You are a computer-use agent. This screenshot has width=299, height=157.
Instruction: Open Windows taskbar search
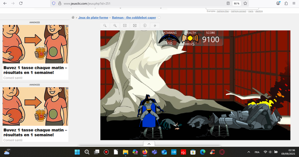click(x=87, y=152)
